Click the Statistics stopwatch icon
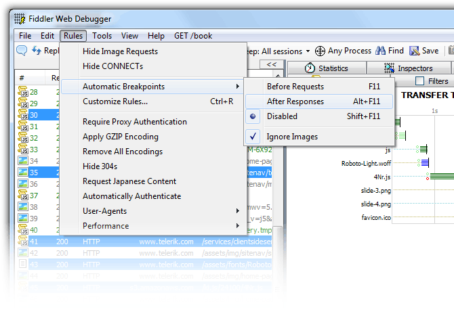Image resolution: width=454 pixels, height=318 pixels. click(x=310, y=68)
